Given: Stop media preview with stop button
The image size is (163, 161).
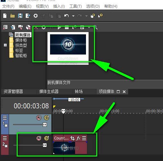Looking at the screenshot, I should pyautogui.click(x=67, y=27).
